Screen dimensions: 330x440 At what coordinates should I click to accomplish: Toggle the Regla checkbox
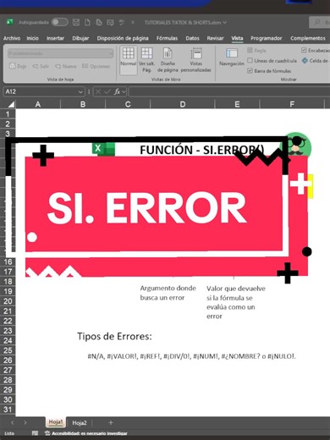tap(250, 51)
